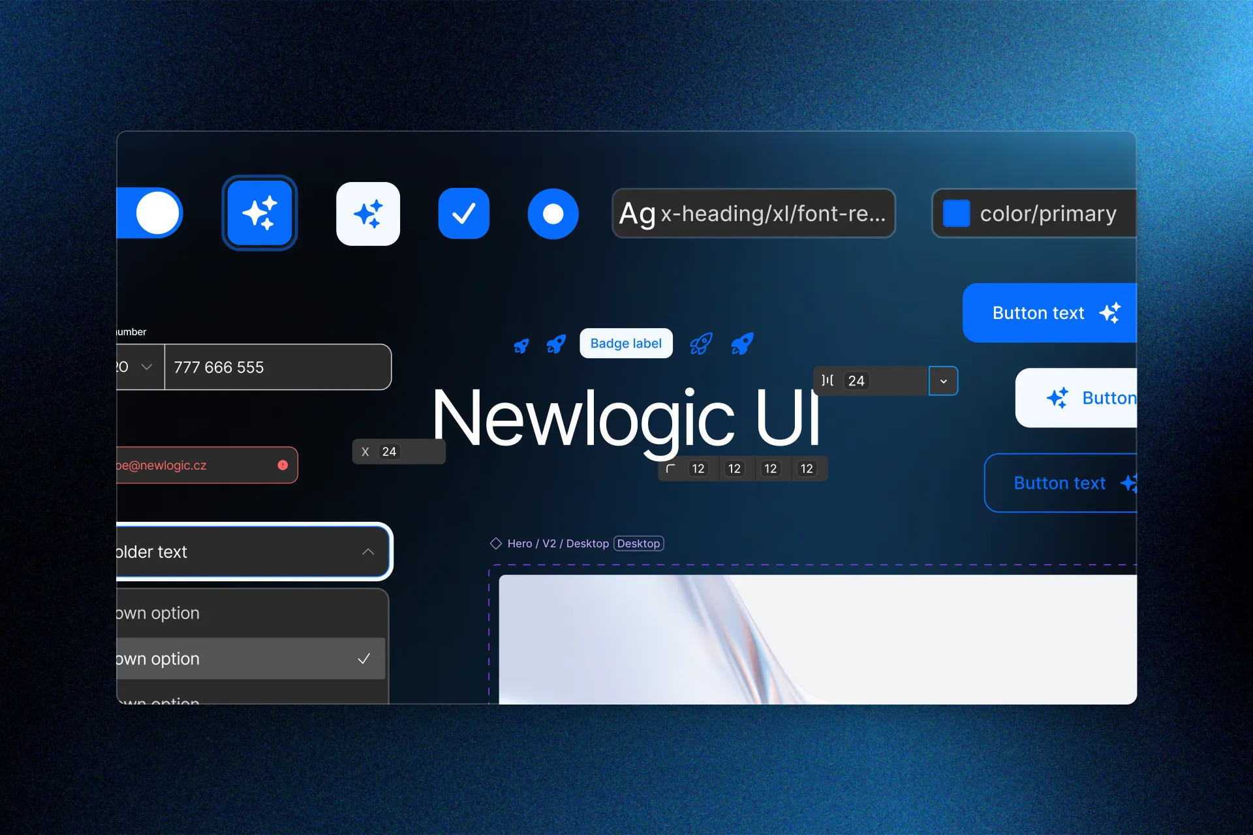Click the solid blue 'Button text' button
The height and width of the screenshot is (835, 1253).
point(1049,313)
